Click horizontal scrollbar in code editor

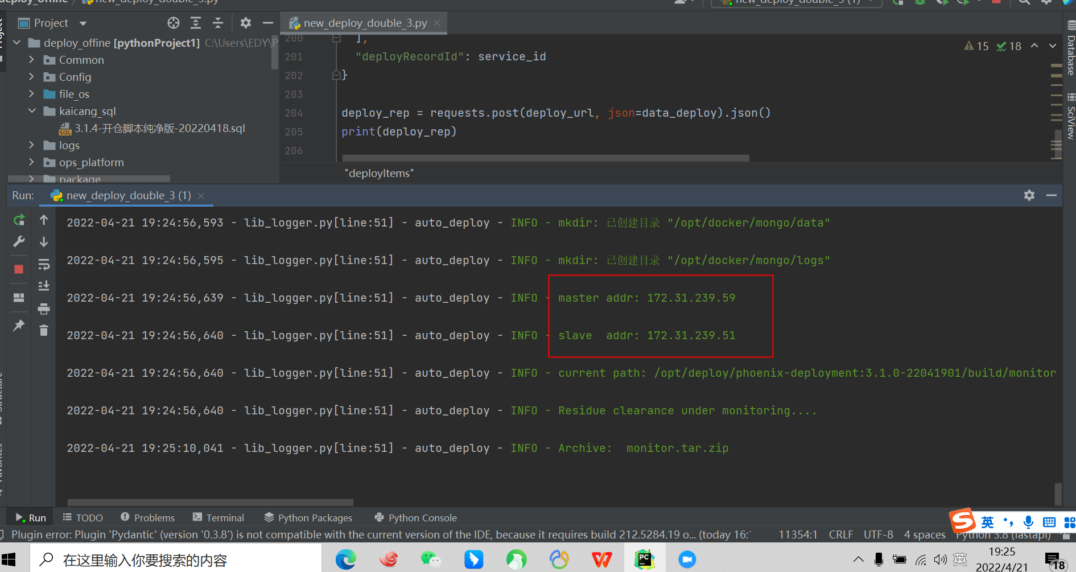click(x=546, y=158)
